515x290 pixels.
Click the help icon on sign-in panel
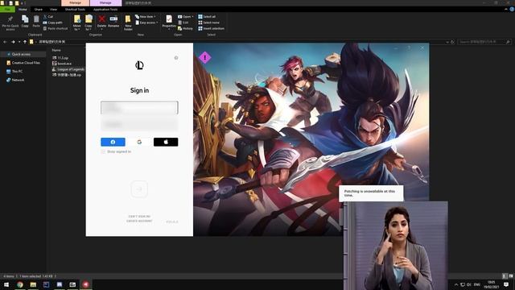tap(176, 57)
